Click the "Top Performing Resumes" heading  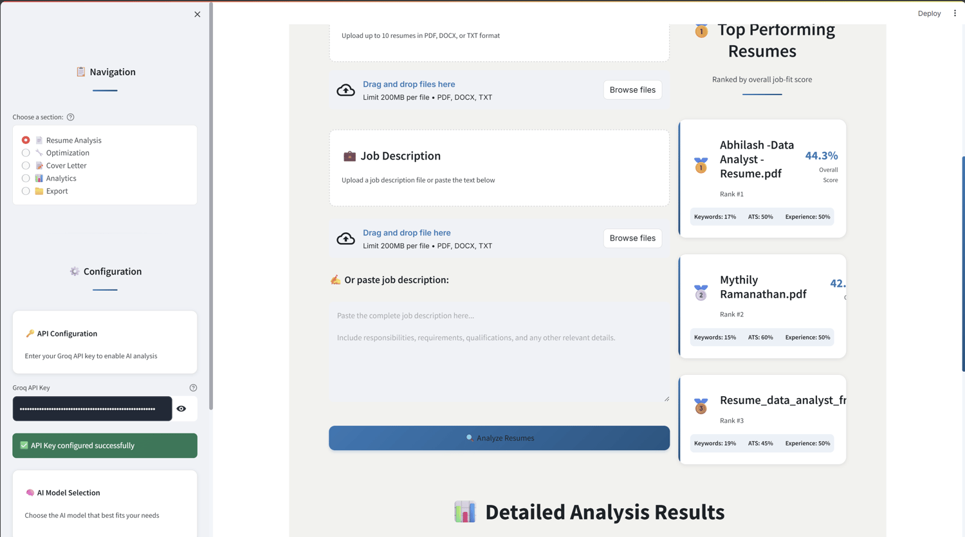tap(776, 41)
